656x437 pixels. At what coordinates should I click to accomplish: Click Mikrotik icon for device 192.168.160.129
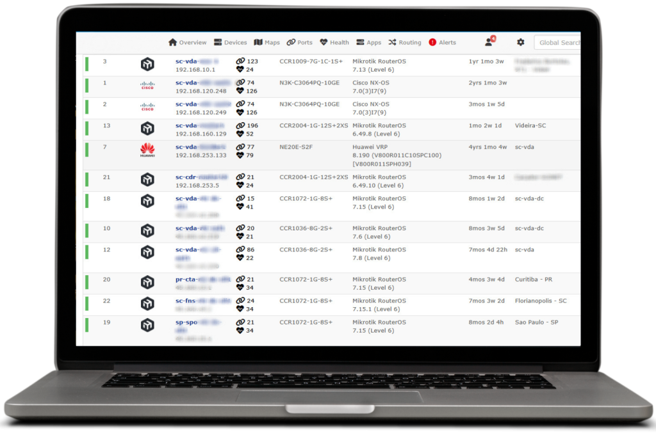pyautogui.click(x=147, y=128)
